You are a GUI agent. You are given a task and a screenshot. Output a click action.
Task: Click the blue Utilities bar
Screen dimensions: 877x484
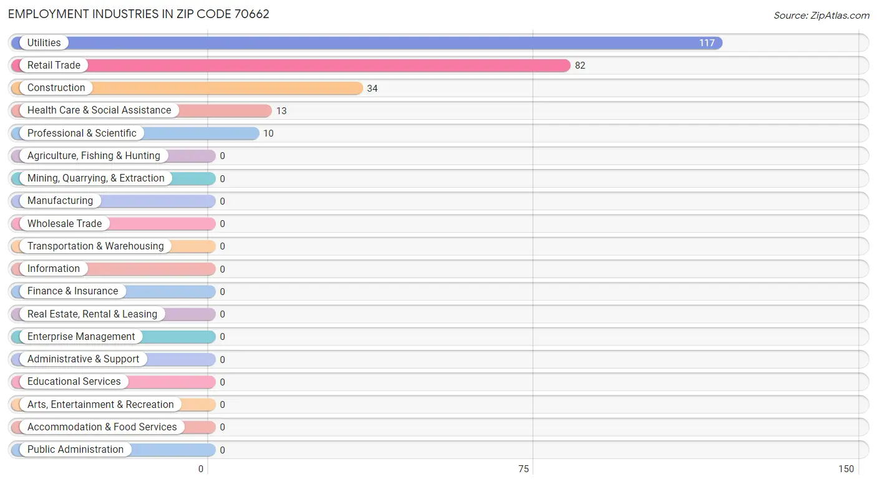(x=367, y=42)
